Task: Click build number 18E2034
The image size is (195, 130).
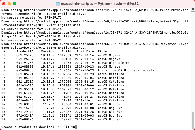Action: click(64, 66)
